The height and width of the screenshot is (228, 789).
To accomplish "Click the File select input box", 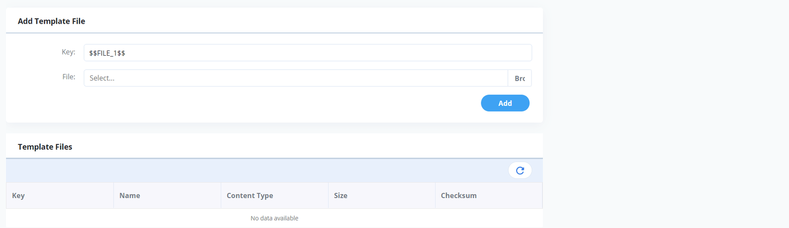I will click(296, 78).
